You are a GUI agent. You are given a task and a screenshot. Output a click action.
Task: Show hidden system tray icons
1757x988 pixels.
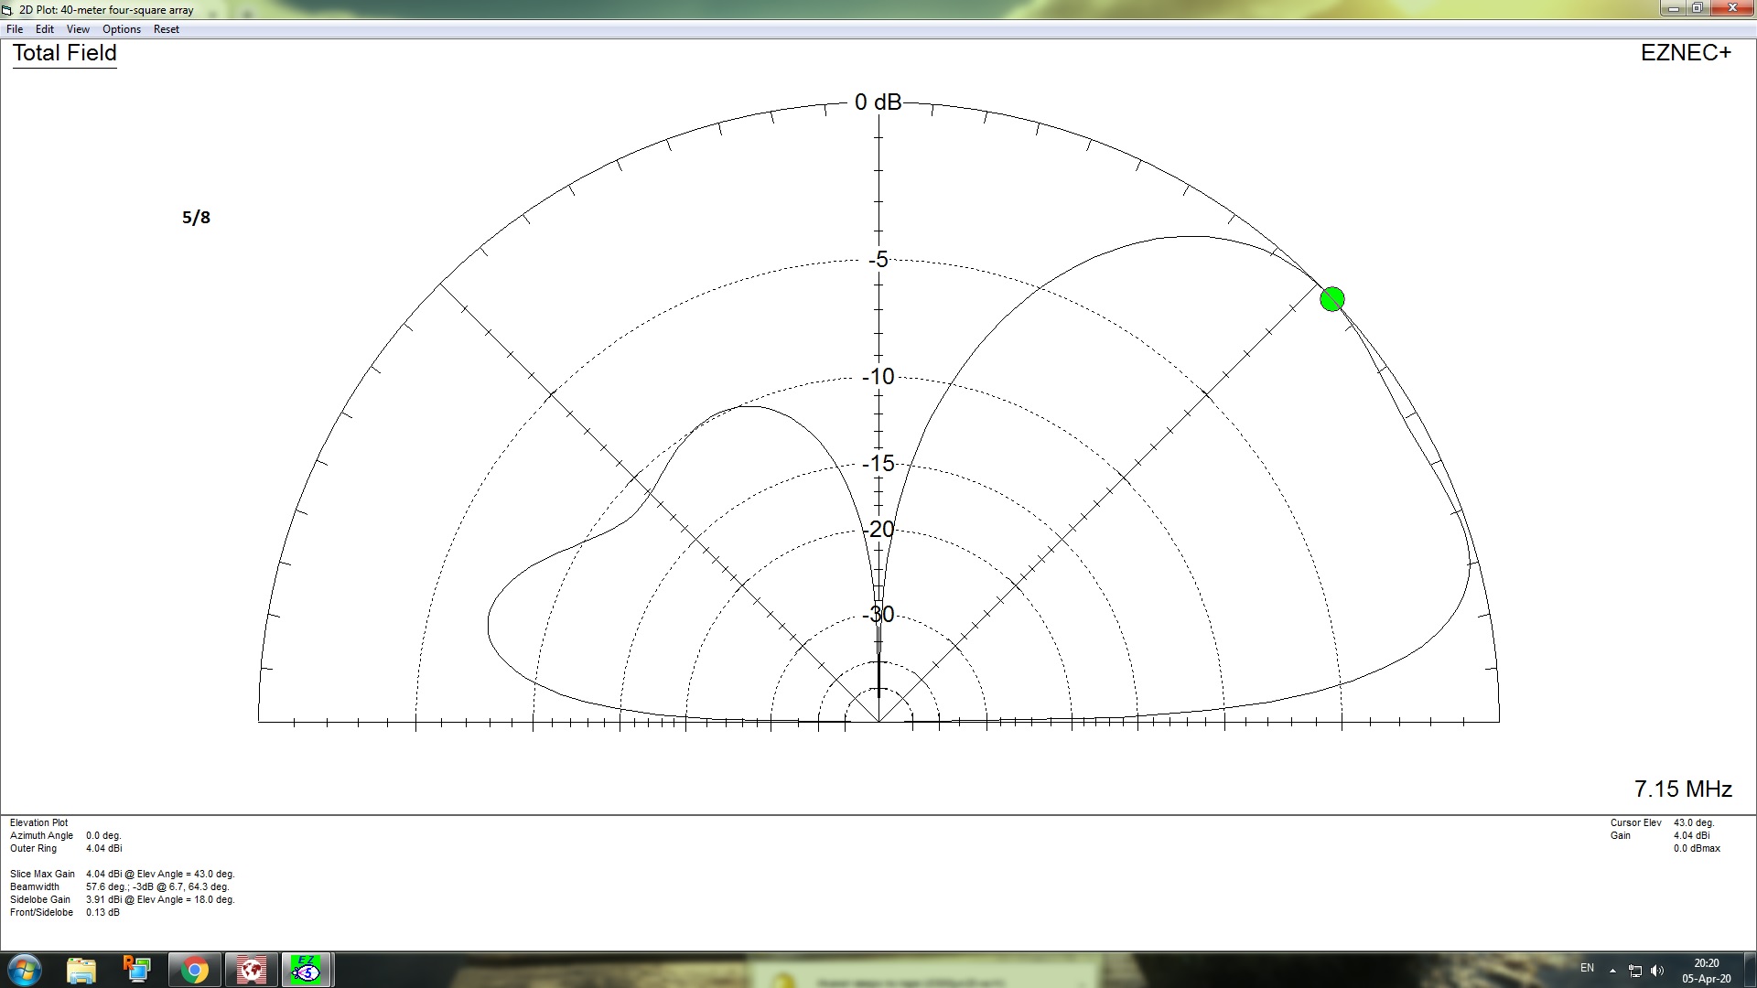(1612, 971)
